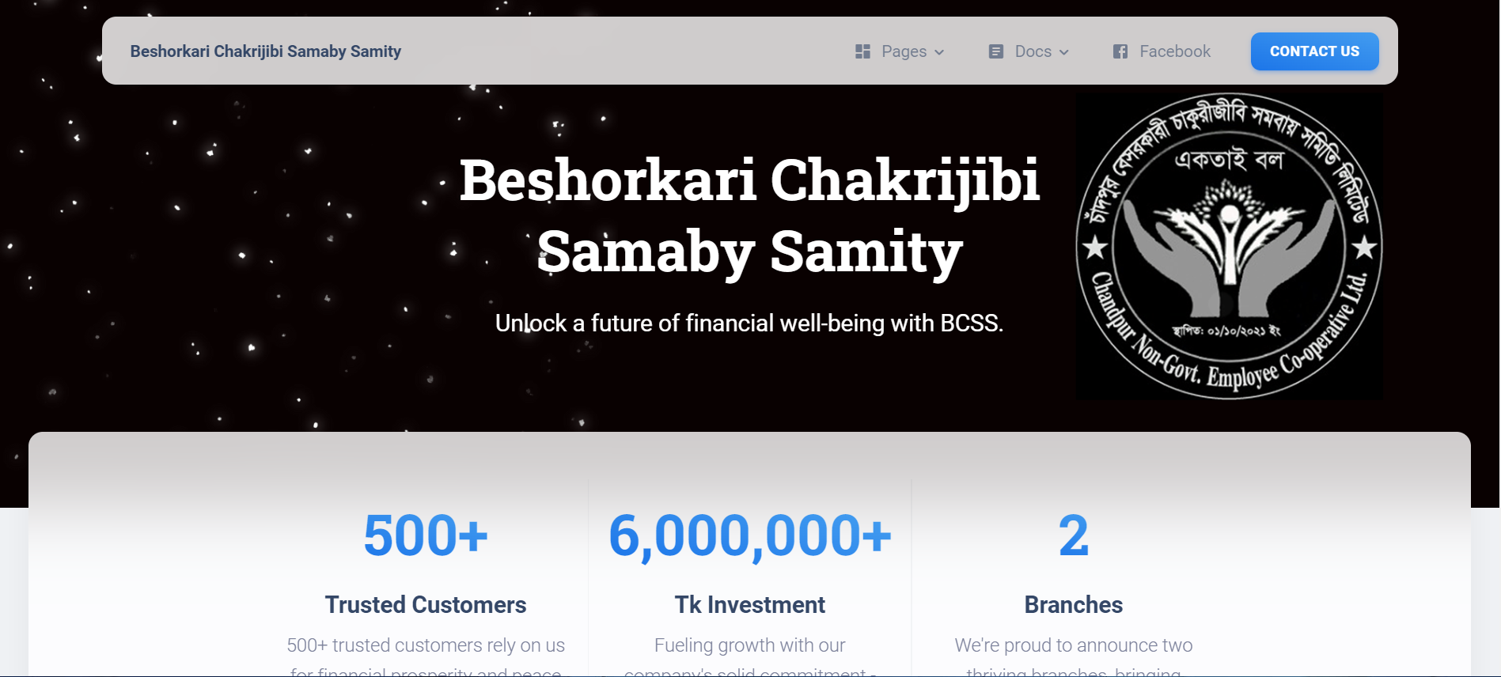The height and width of the screenshot is (677, 1501).
Task: Click the large hero title heading
Action: click(x=749, y=215)
